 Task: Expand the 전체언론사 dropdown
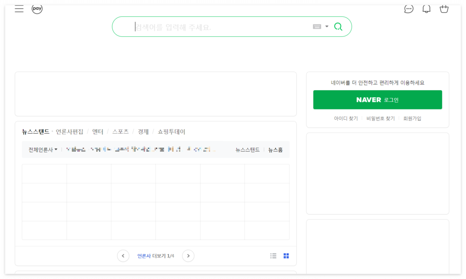(43, 150)
